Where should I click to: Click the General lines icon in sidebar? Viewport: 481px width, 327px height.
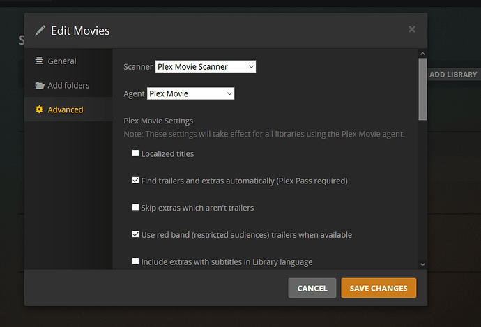[39, 61]
